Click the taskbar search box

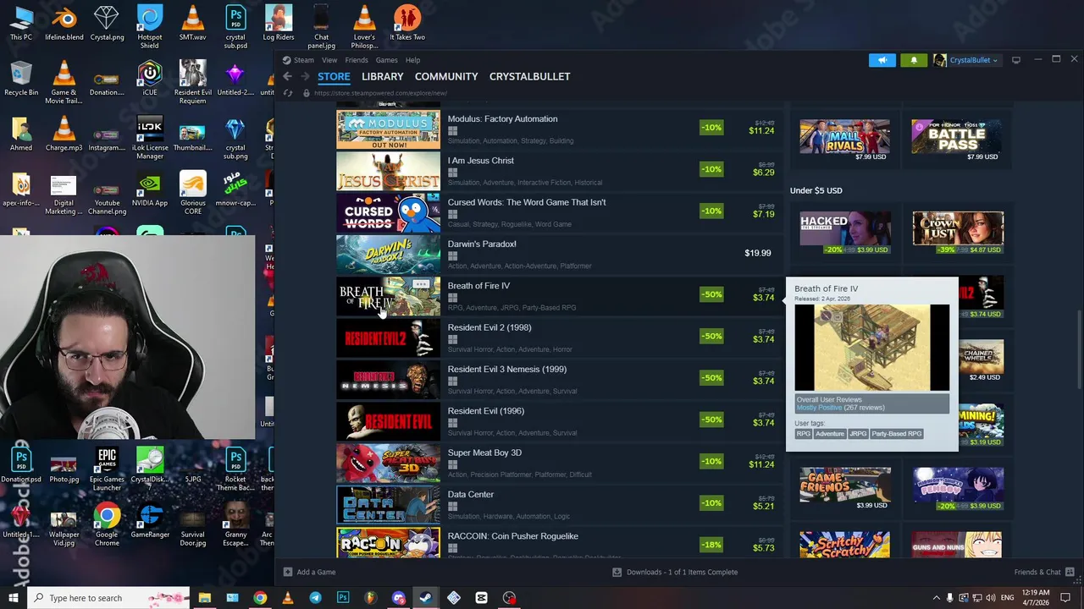click(x=110, y=598)
